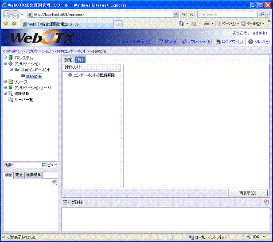Click the TPシステム server icon in tree

[x=10, y=58]
